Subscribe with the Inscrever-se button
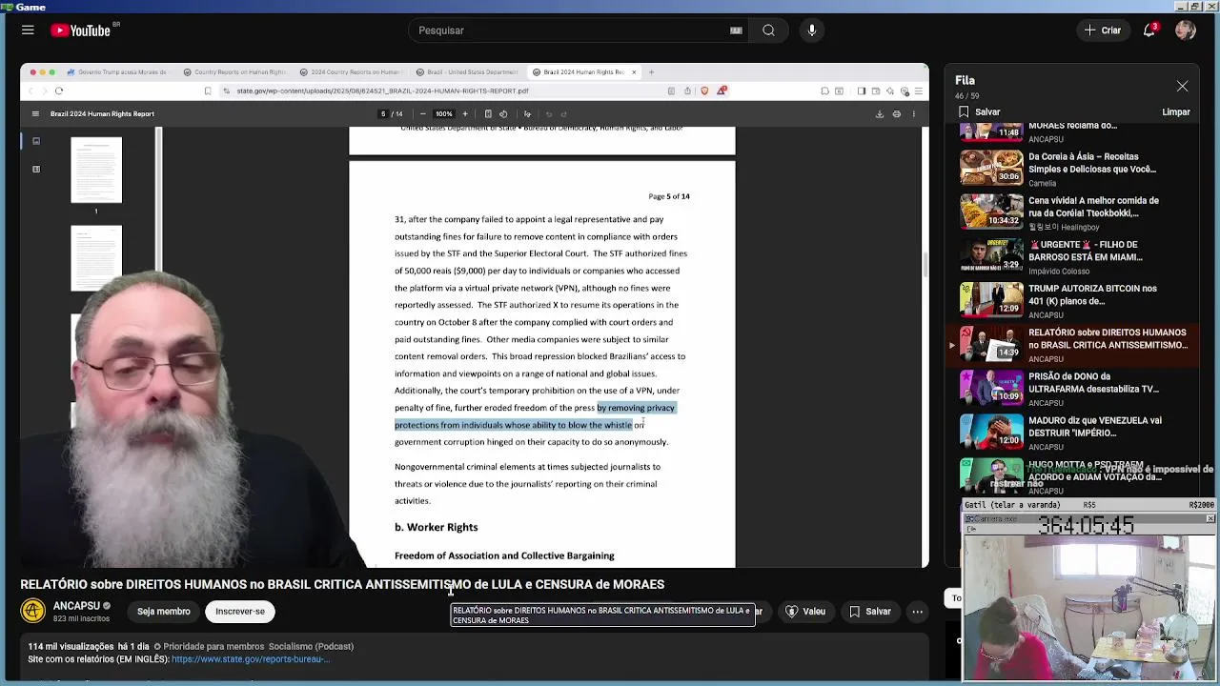Screen dimensions: 1220x686 [240, 612]
